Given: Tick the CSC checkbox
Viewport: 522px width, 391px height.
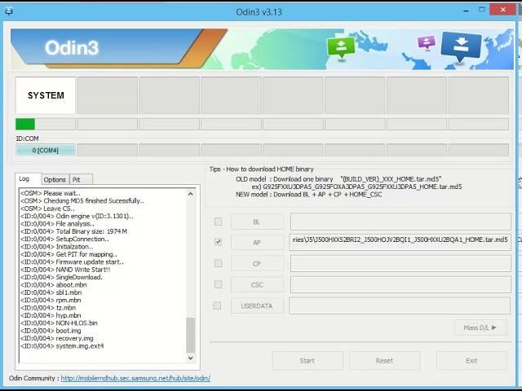Looking at the screenshot, I should 218,284.
